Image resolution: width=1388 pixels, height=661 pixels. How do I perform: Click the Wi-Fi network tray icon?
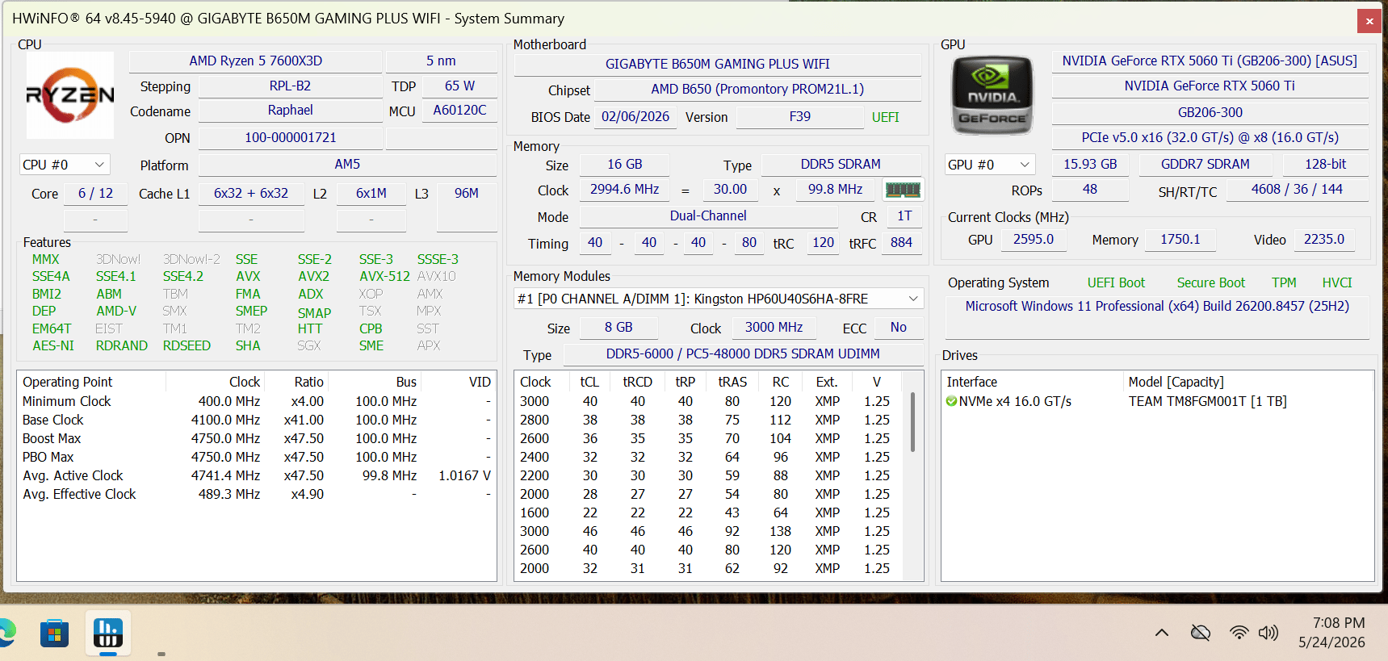click(x=1239, y=633)
